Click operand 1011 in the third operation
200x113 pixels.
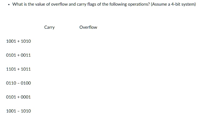(x=26, y=69)
